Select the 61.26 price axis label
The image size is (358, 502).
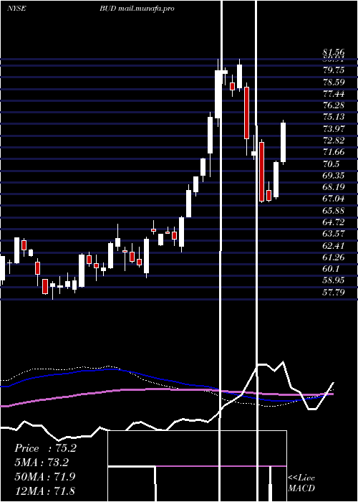click(334, 257)
